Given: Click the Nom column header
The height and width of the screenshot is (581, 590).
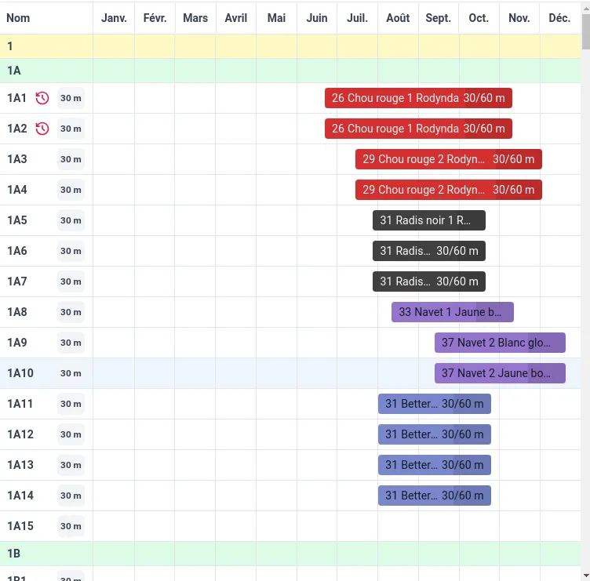Looking at the screenshot, I should pos(18,18).
